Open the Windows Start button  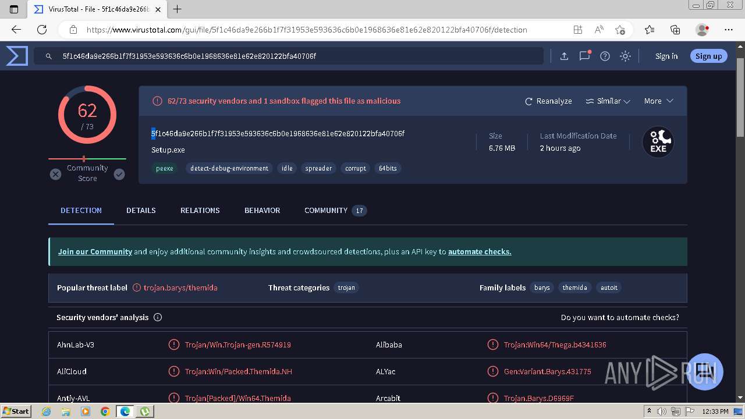pos(16,411)
